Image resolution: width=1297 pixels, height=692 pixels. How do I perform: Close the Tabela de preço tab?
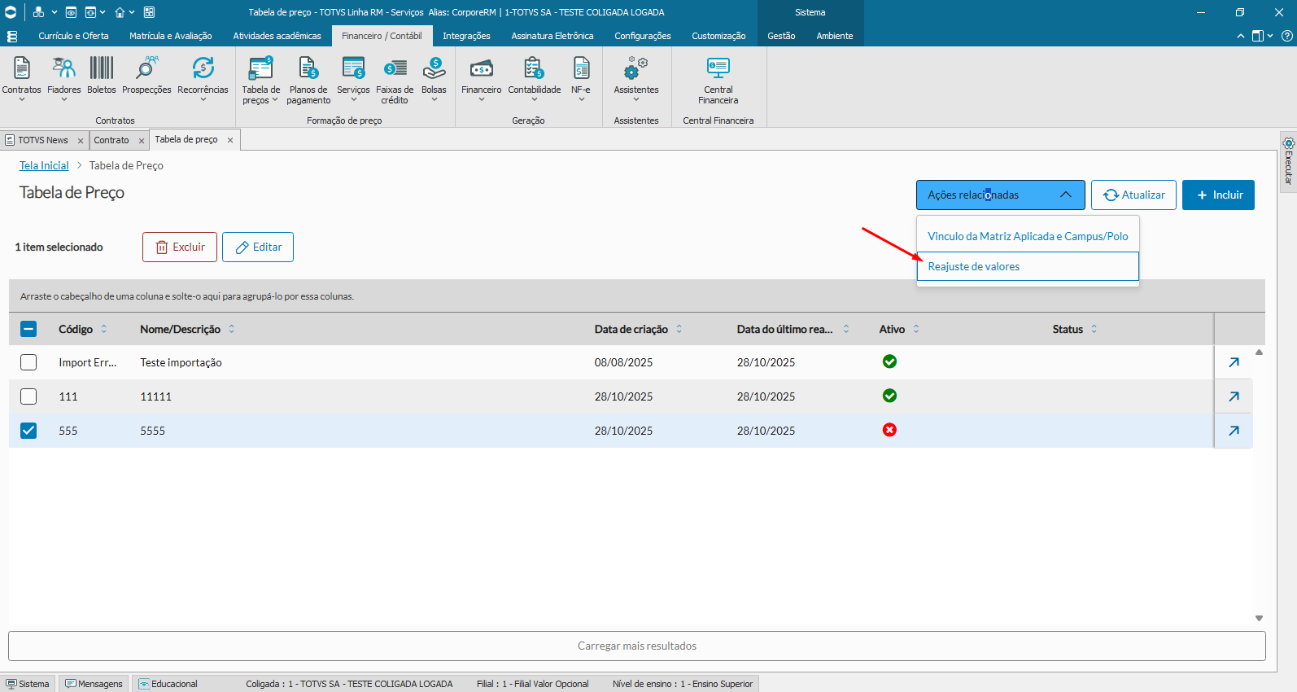[230, 140]
